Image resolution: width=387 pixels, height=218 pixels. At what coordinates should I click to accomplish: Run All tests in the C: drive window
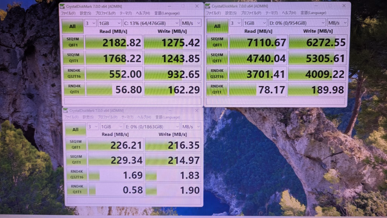pyautogui.click(x=72, y=26)
